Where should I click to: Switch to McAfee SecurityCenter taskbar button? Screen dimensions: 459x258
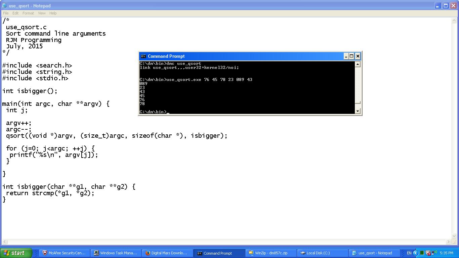(x=64, y=253)
